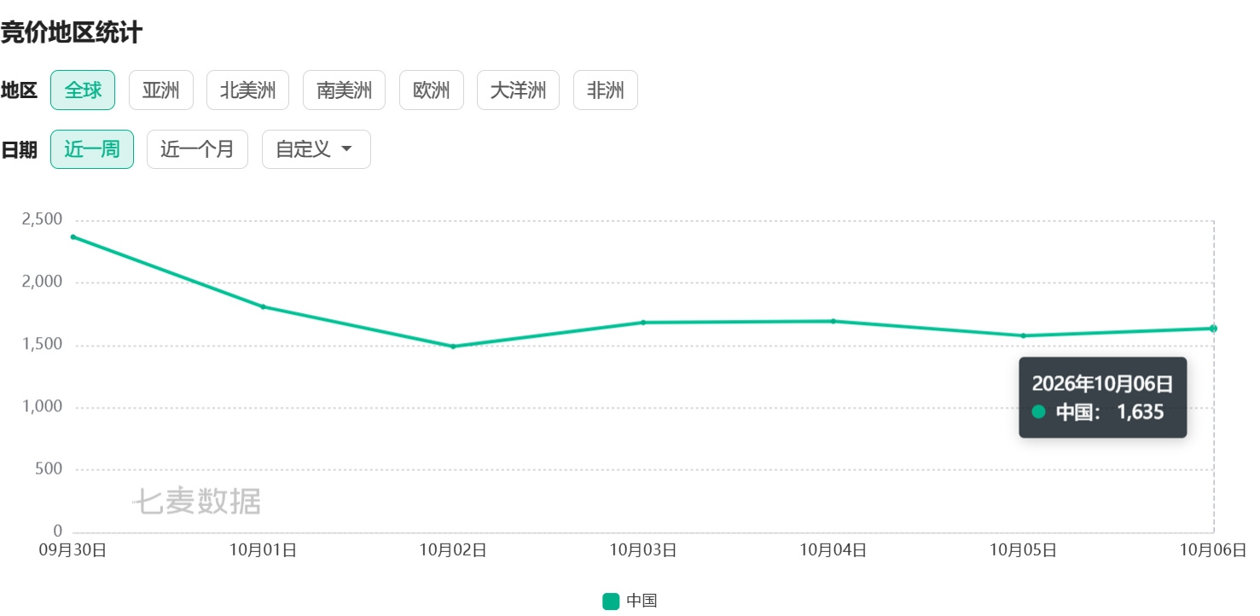
Task: Click the 10月02日 x-axis label
Action: point(453,550)
